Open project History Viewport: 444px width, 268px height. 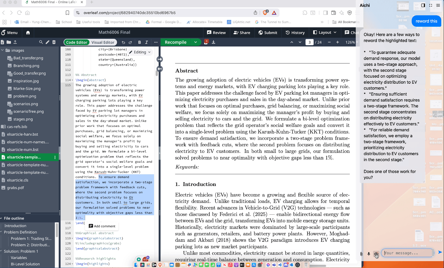[x=295, y=33]
